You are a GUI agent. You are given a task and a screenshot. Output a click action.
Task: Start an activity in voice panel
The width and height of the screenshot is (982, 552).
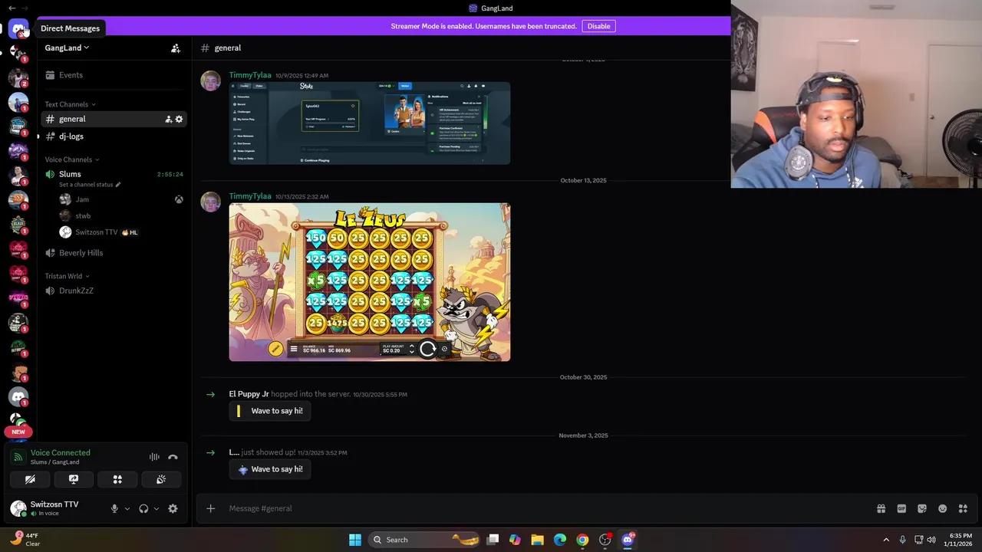pos(117,479)
